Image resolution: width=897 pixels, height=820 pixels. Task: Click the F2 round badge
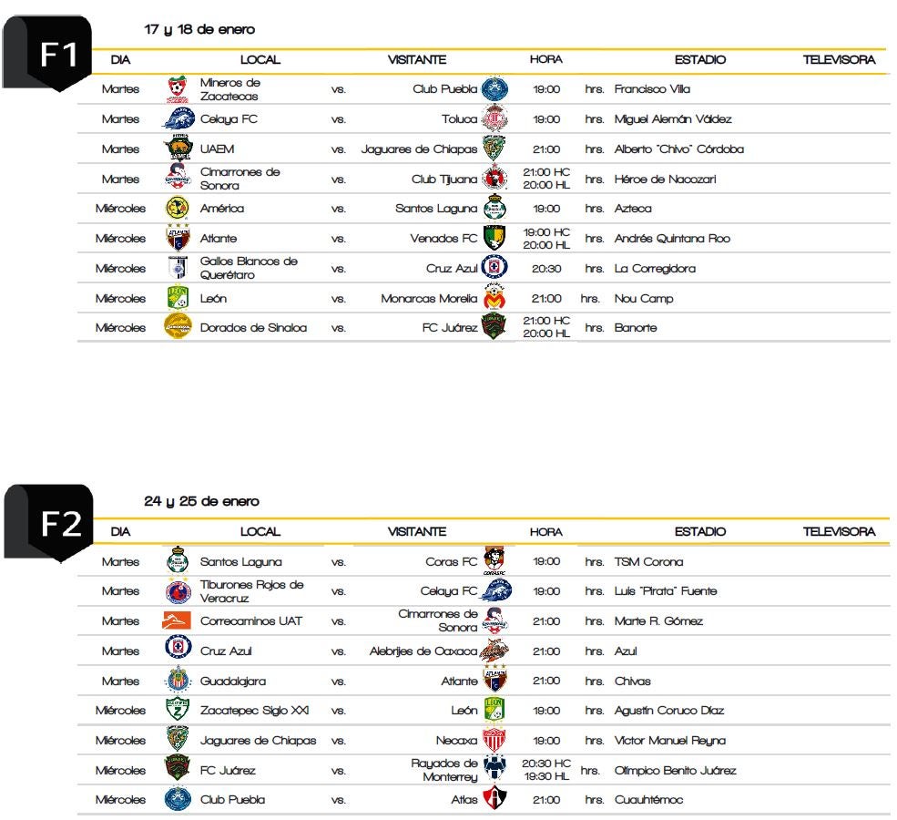(53, 523)
